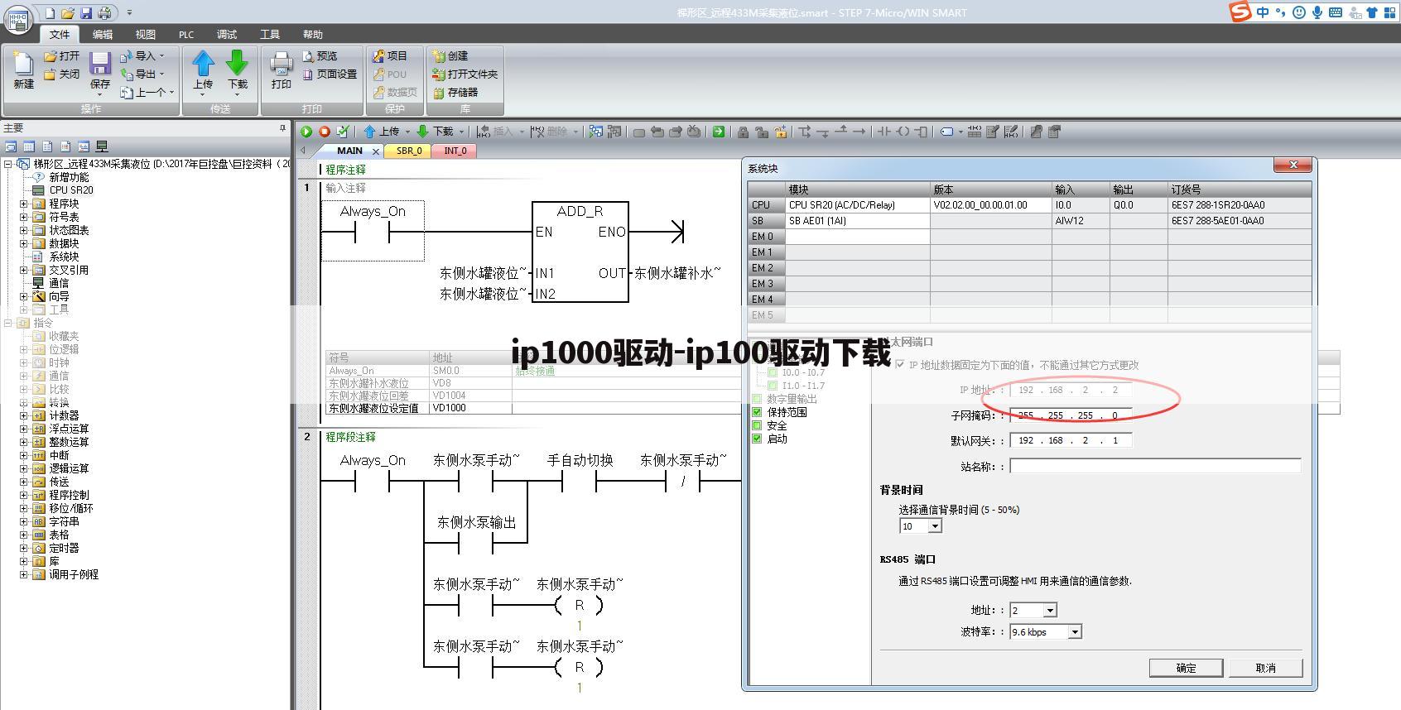Image resolution: width=1401 pixels, height=710 pixels.
Task: Click the Project protection key icon
Action: 378,56
